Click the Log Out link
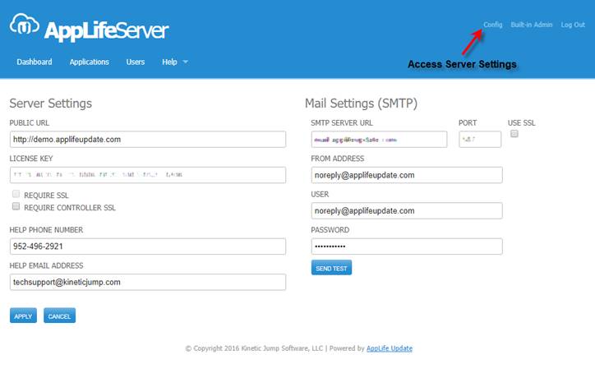 coord(573,25)
